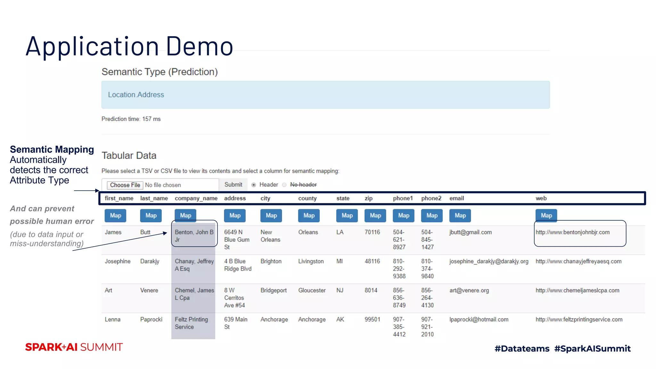Click the cell '8 W Cerritos Ave #54'
The height and width of the screenshot is (369, 656).
pyautogui.click(x=234, y=298)
